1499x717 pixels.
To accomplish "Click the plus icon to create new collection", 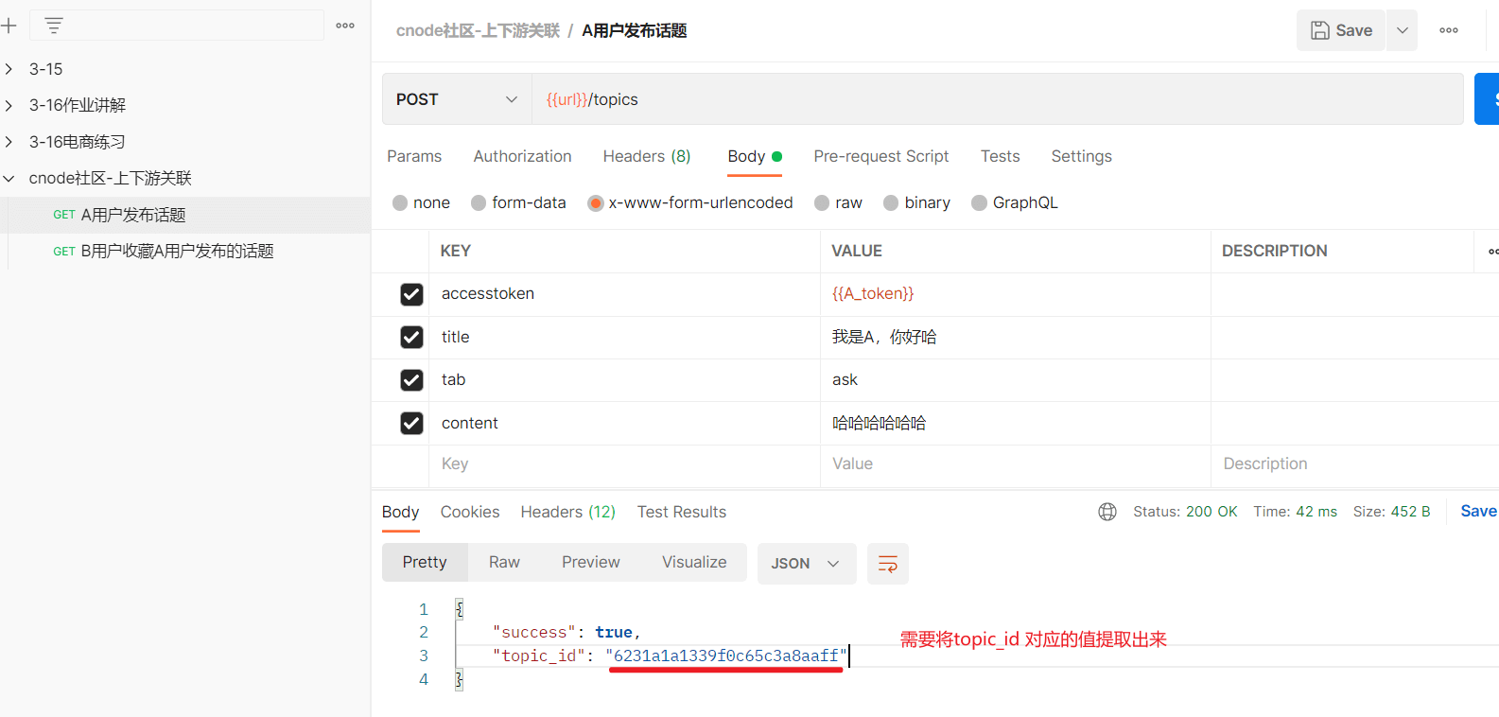I will 9,26.
